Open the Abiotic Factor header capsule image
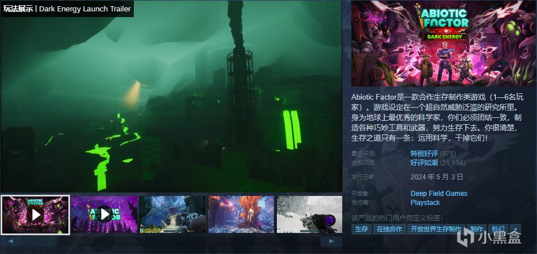 (444, 43)
